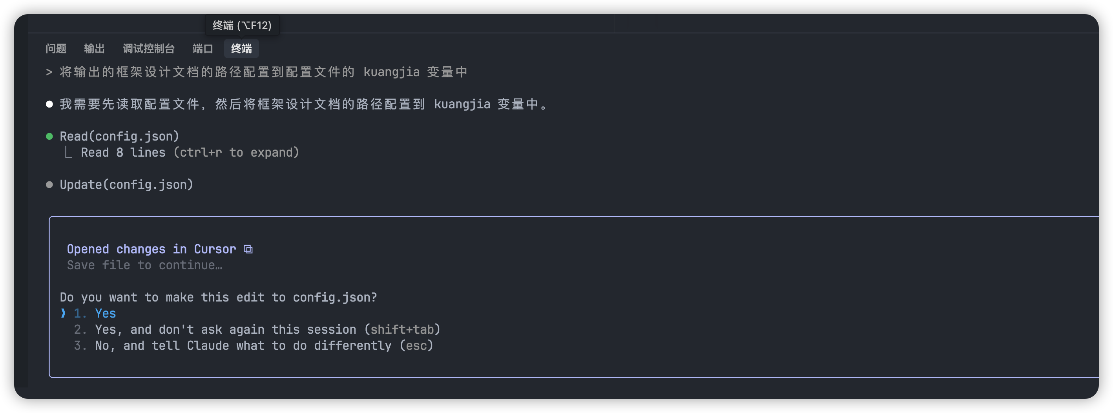Select option 1 "Yes"

click(106, 313)
